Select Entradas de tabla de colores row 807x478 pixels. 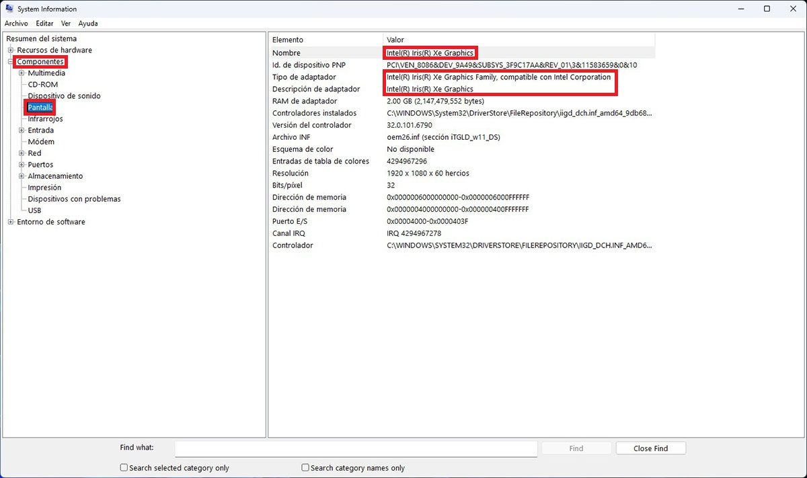(x=461, y=161)
